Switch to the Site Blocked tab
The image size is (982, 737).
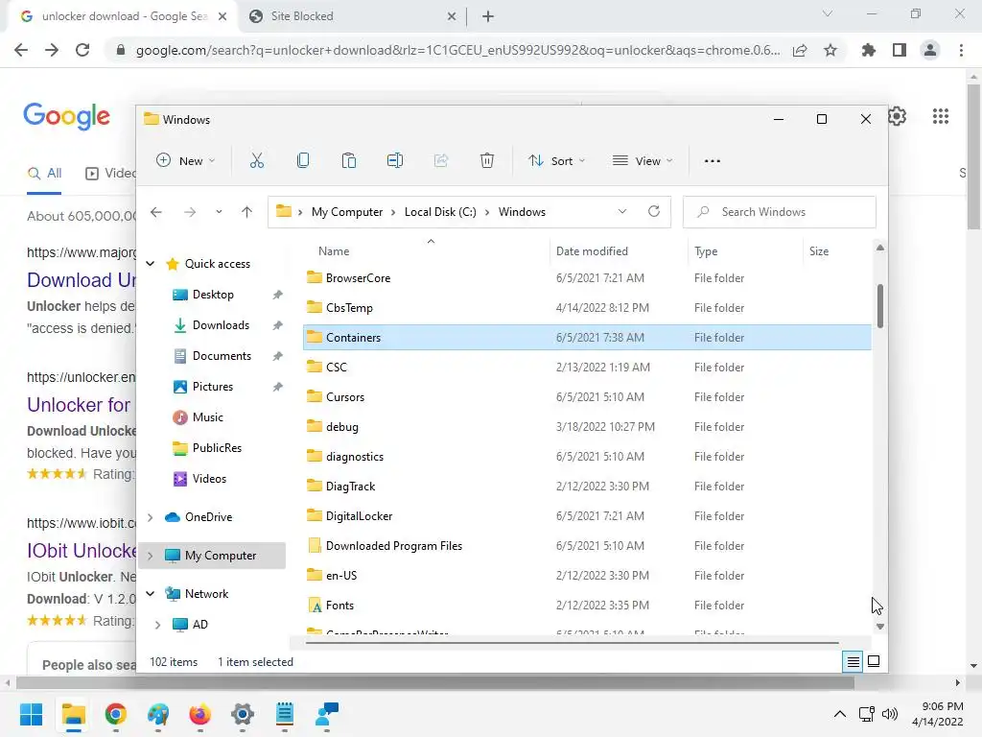pos(351,16)
